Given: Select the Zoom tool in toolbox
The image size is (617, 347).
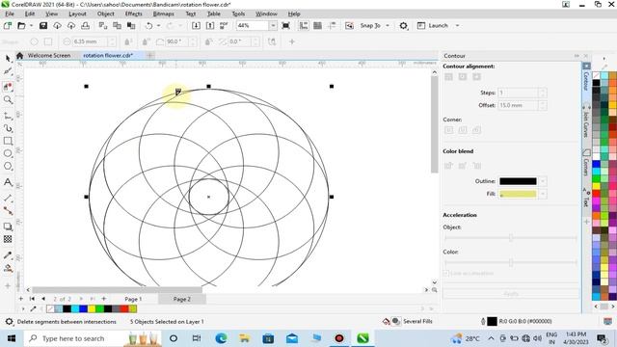Looking at the screenshot, I should [8, 100].
